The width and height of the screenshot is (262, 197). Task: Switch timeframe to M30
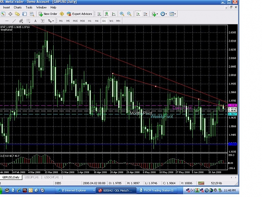click(83, 21)
